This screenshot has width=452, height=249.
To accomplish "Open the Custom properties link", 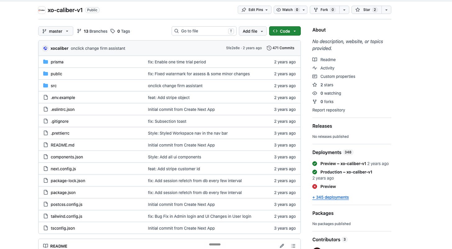I will 338,76.
